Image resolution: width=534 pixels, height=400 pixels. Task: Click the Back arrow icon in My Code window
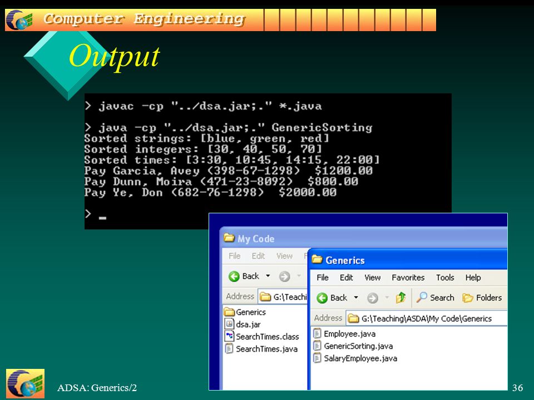click(x=234, y=277)
